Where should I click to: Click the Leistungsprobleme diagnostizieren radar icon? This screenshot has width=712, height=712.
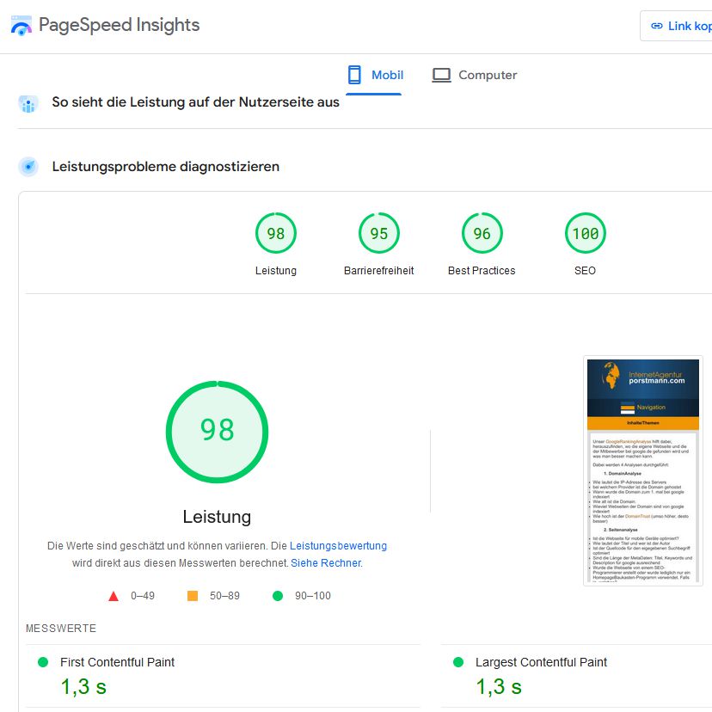(28, 167)
